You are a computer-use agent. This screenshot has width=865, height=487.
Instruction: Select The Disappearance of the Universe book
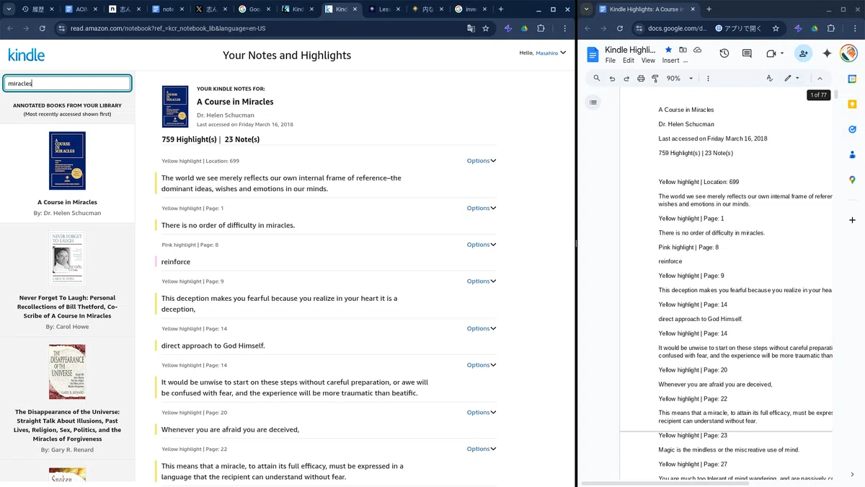pyautogui.click(x=67, y=399)
